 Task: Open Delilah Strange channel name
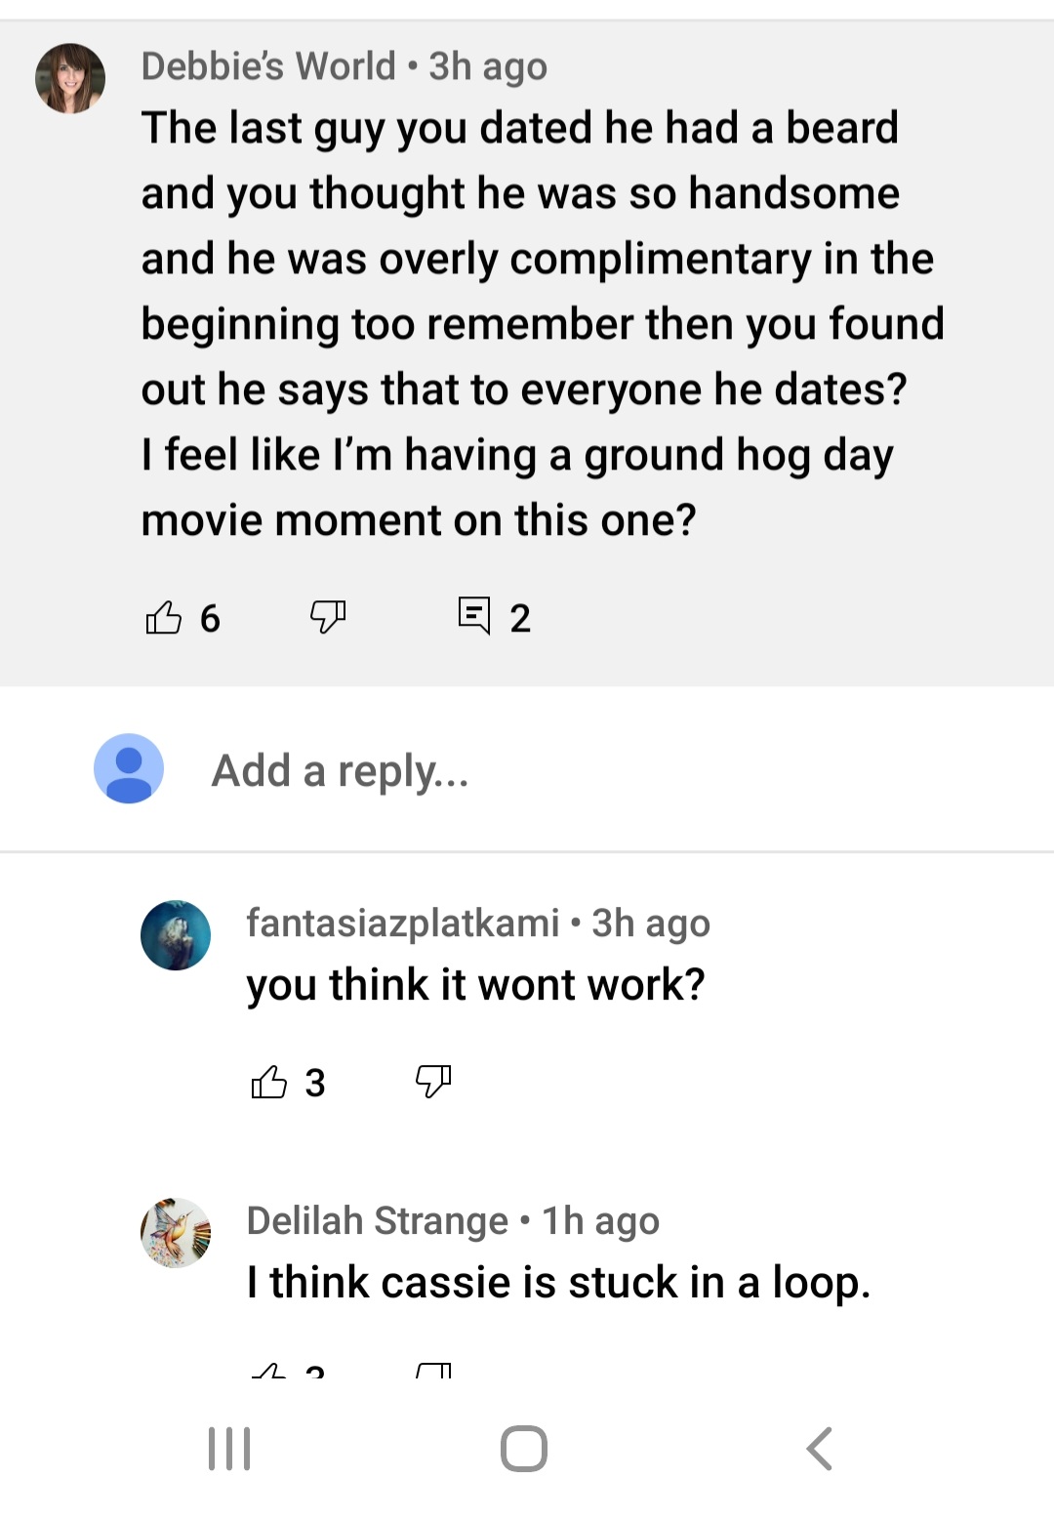click(x=378, y=1220)
